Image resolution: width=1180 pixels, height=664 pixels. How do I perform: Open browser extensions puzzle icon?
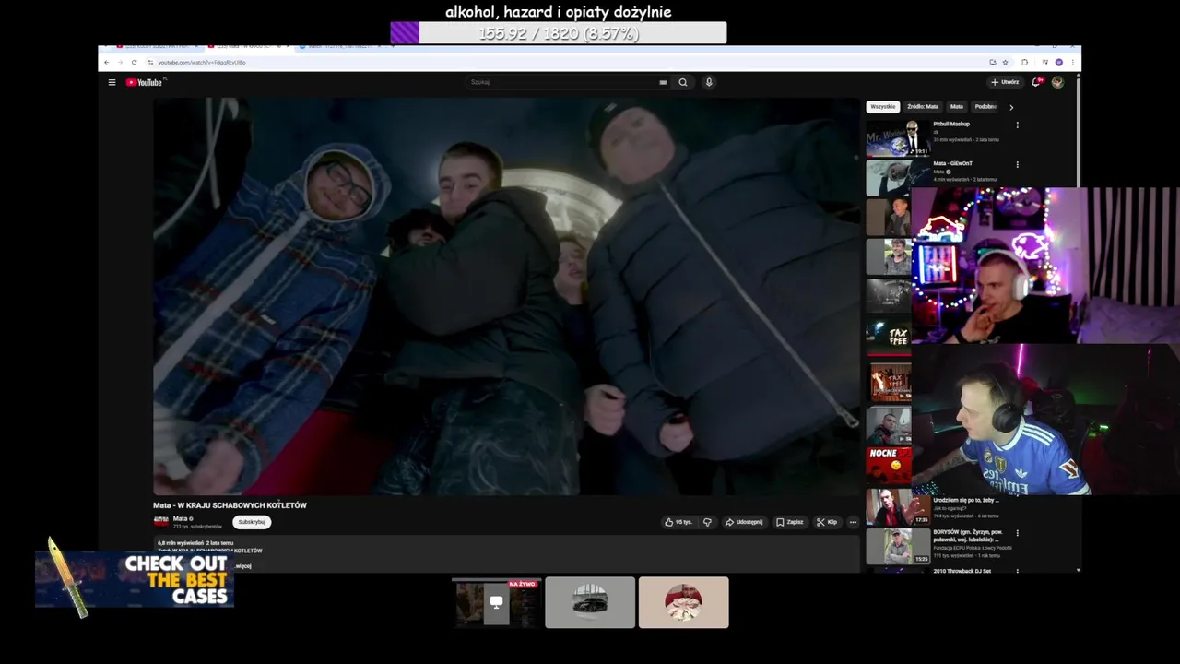pos(1025,62)
